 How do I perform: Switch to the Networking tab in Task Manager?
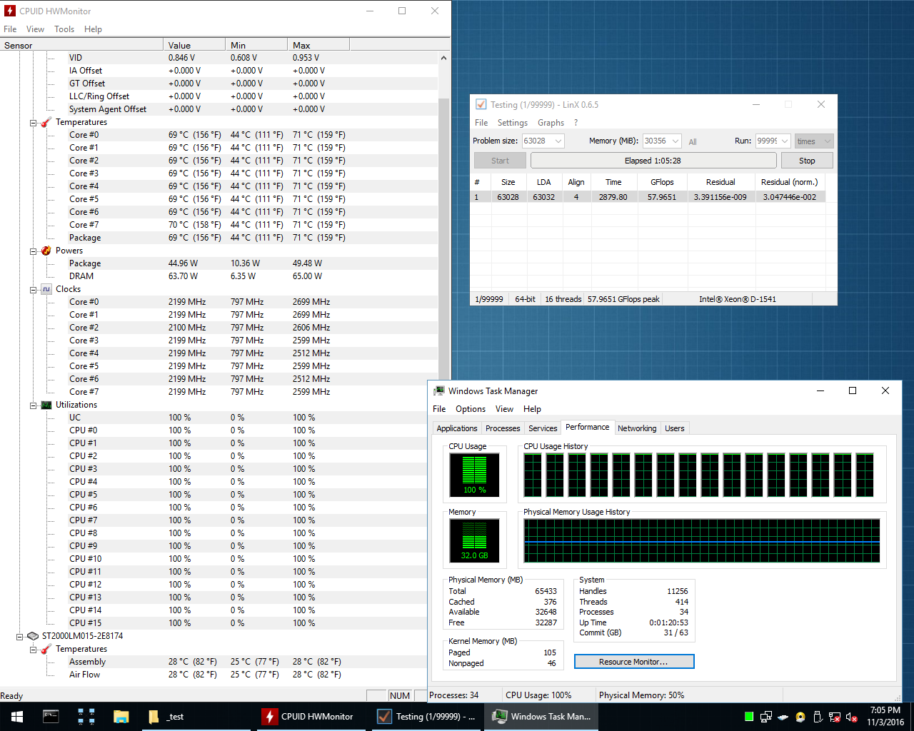coord(636,428)
